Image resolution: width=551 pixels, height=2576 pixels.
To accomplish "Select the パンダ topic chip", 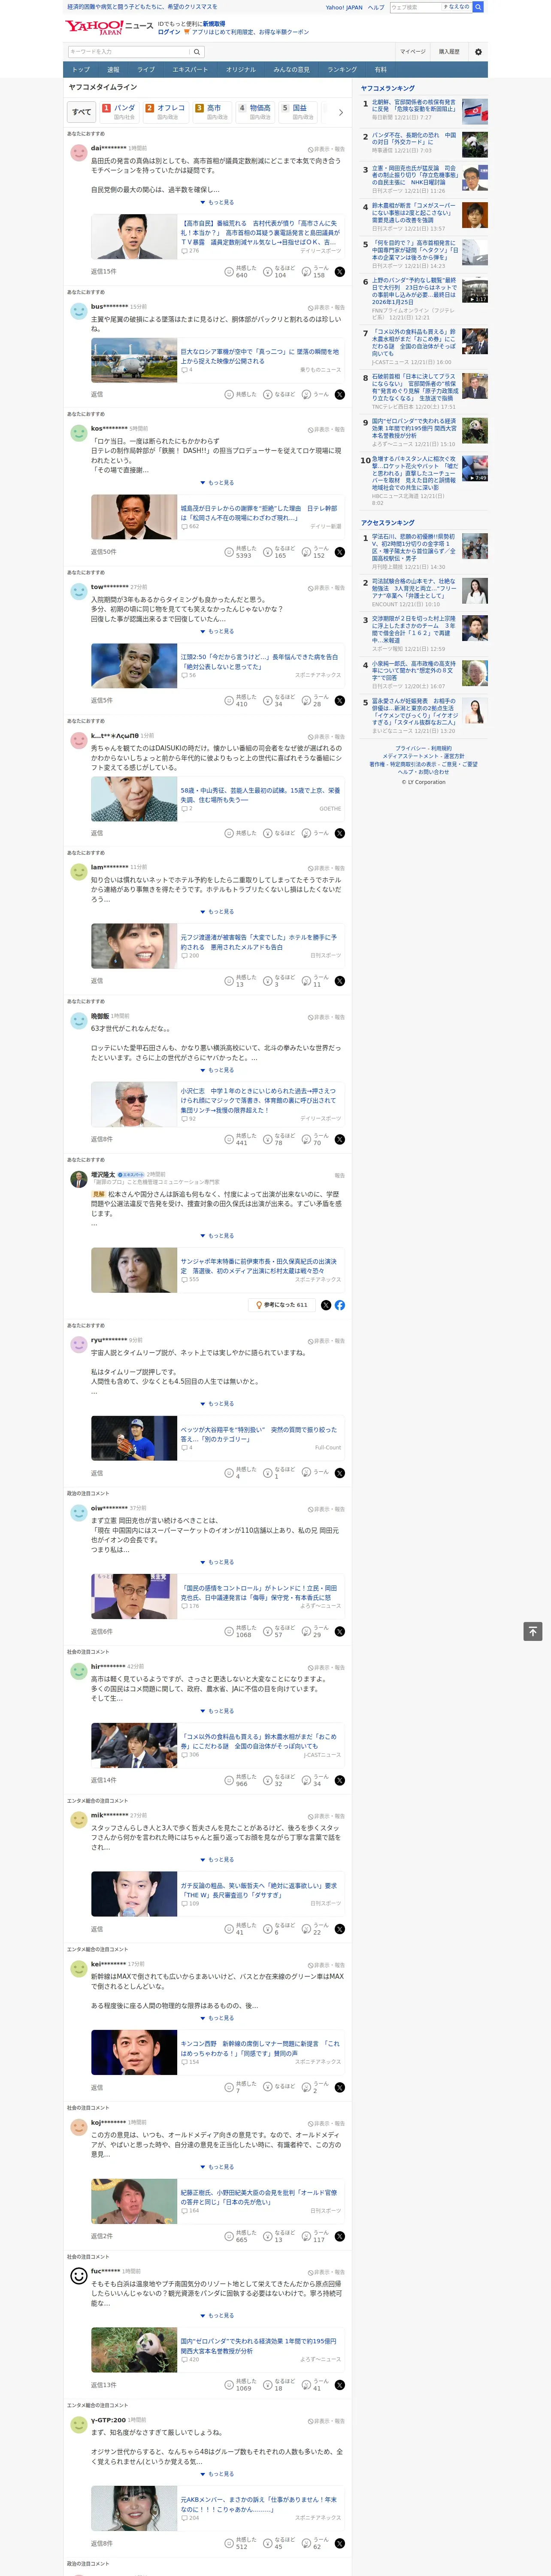I will [x=119, y=112].
